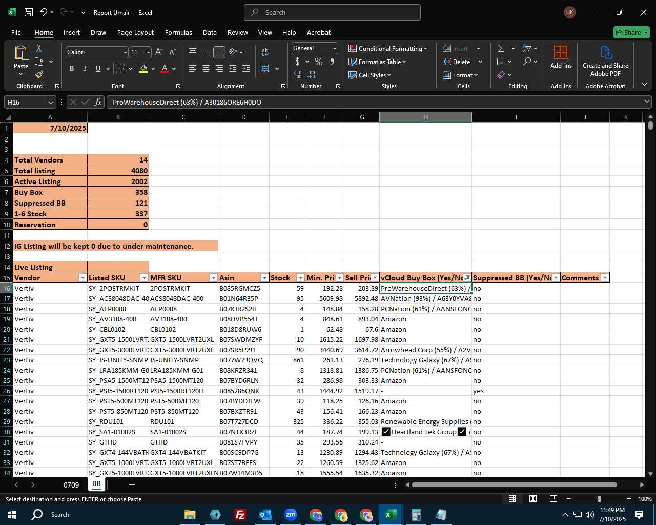Toggle Bottom Align in Alignment group
The width and height of the screenshot is (656, 525).
[x=219, y=52]
